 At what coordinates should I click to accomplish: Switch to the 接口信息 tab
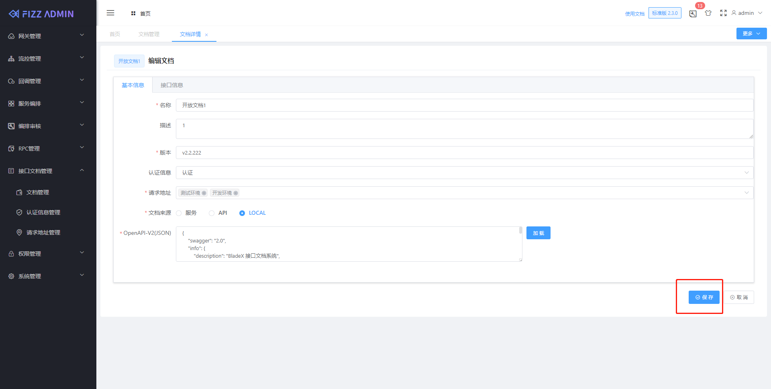(171, 85)
